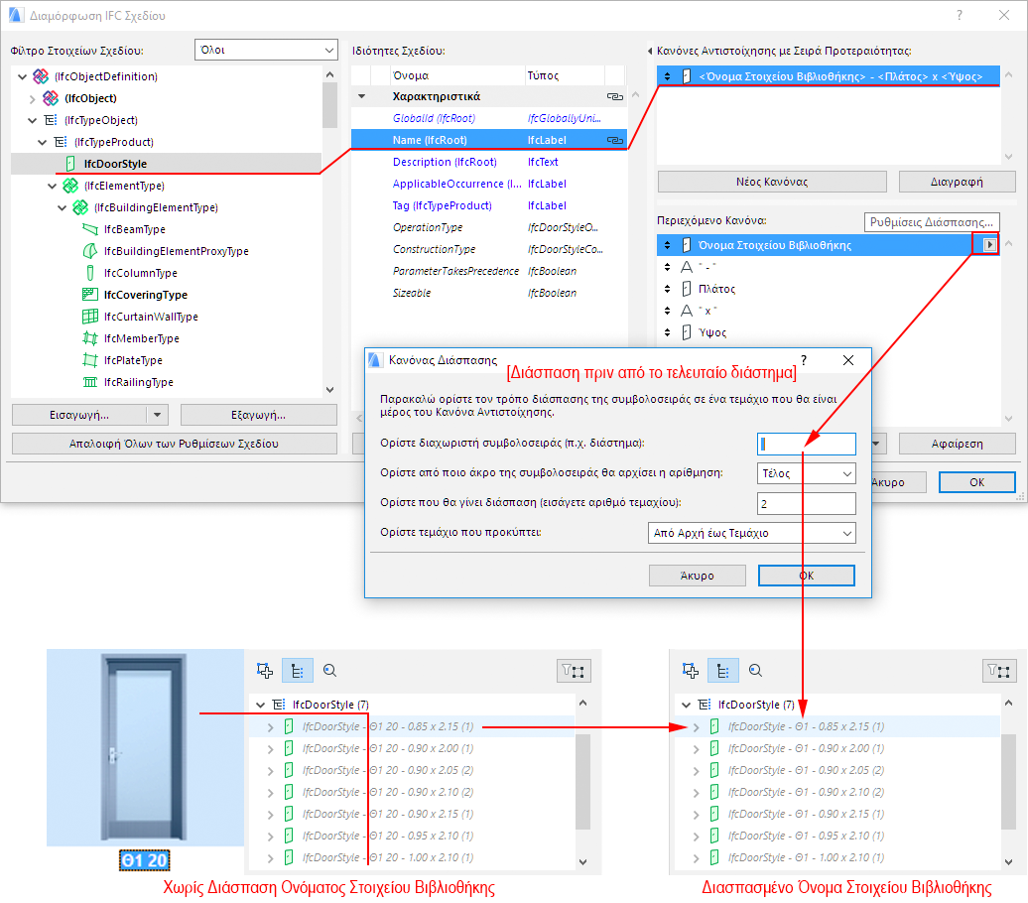
Task: Click the IfcElementType green icon
Action: click(70, 186)
